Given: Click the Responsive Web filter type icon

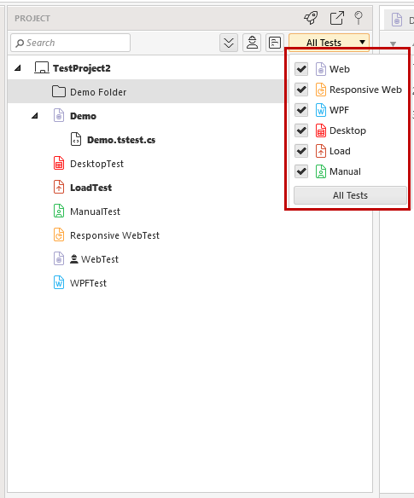Looking at the screenshot, I should point(321,90).
